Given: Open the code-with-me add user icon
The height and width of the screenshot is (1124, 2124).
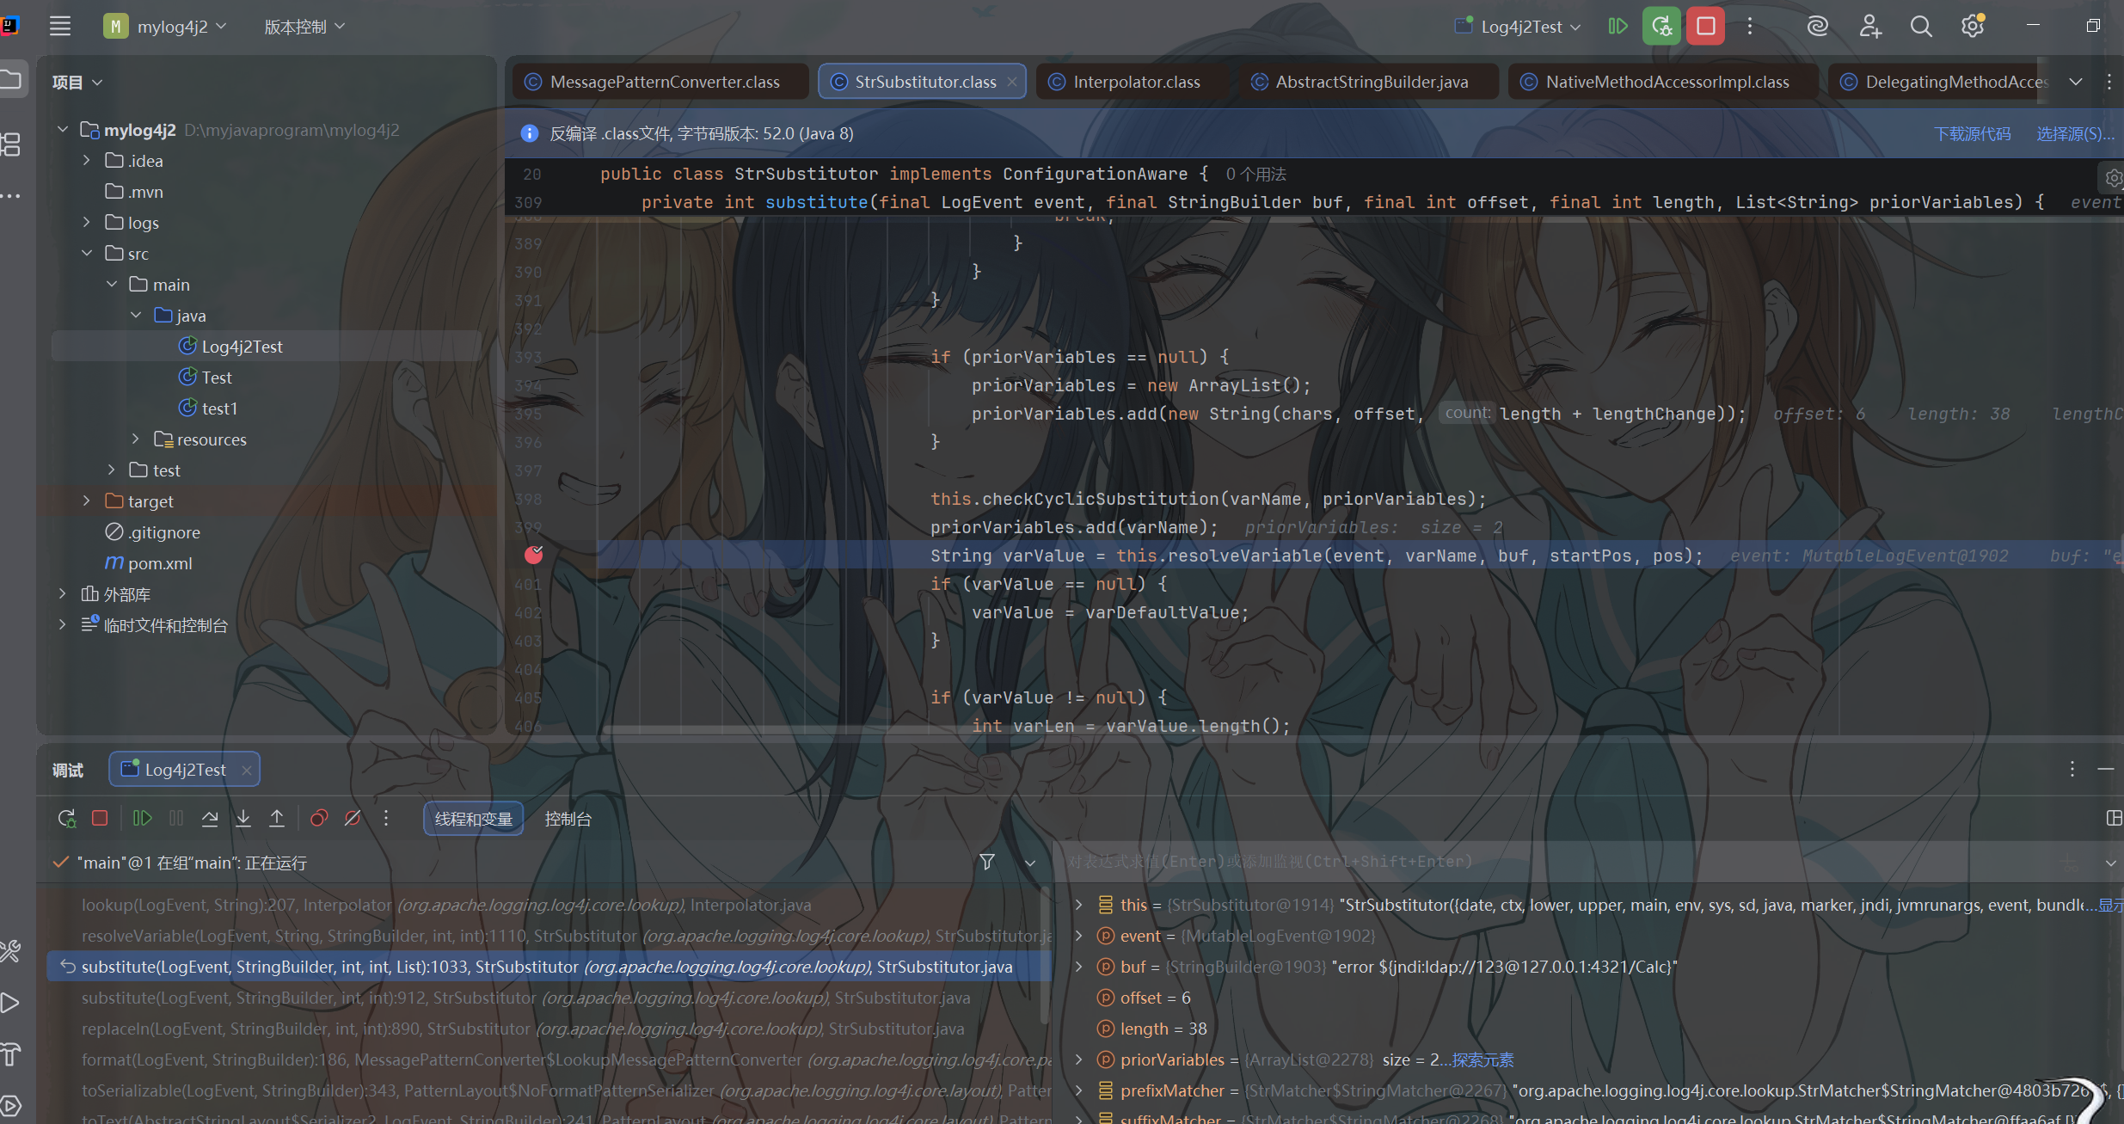Looking at the screenshot, I should click(1869, 27).
